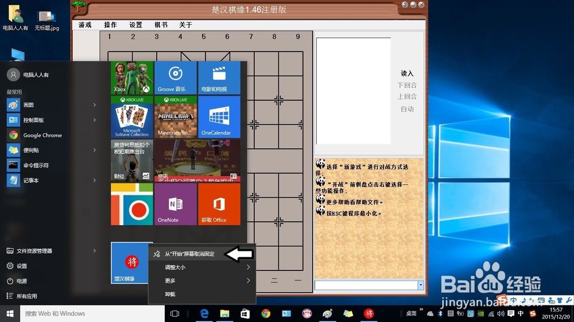The image size is (574, 322).
Task: Launch Microsoft Solitaire Collection tile
Action: pyautogui.click(x=132, y=117)
